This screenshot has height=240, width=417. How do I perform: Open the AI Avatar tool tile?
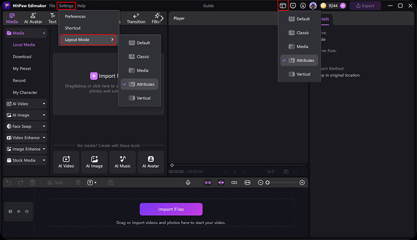click(x=151, y=162)
